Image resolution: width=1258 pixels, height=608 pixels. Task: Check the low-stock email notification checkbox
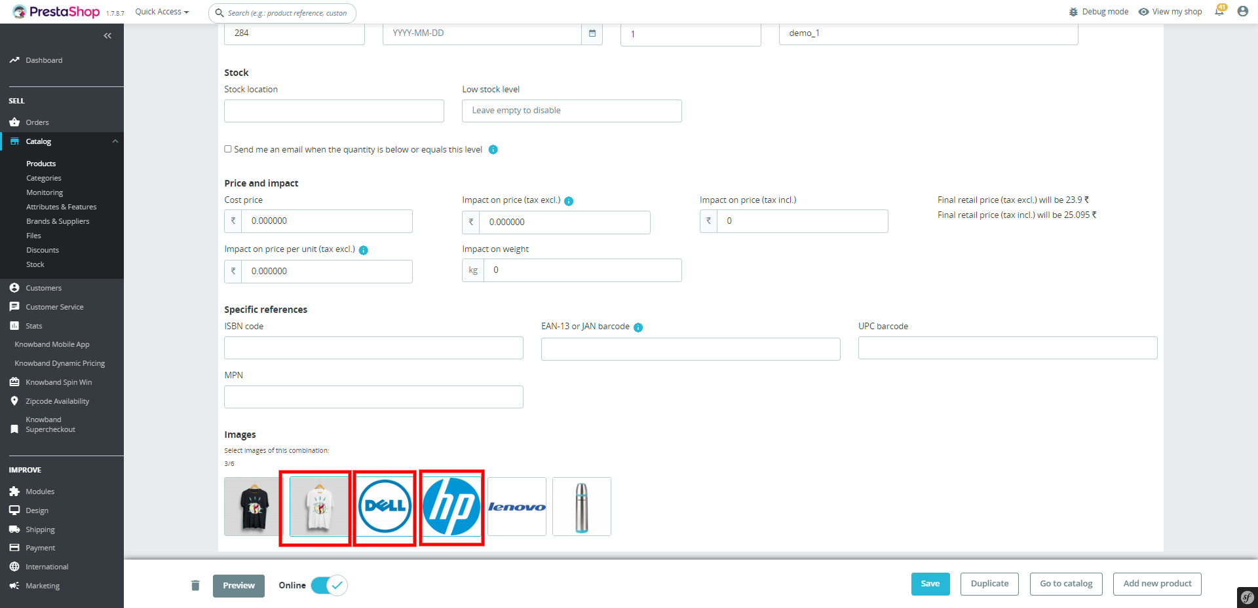(x=228, y=149)
